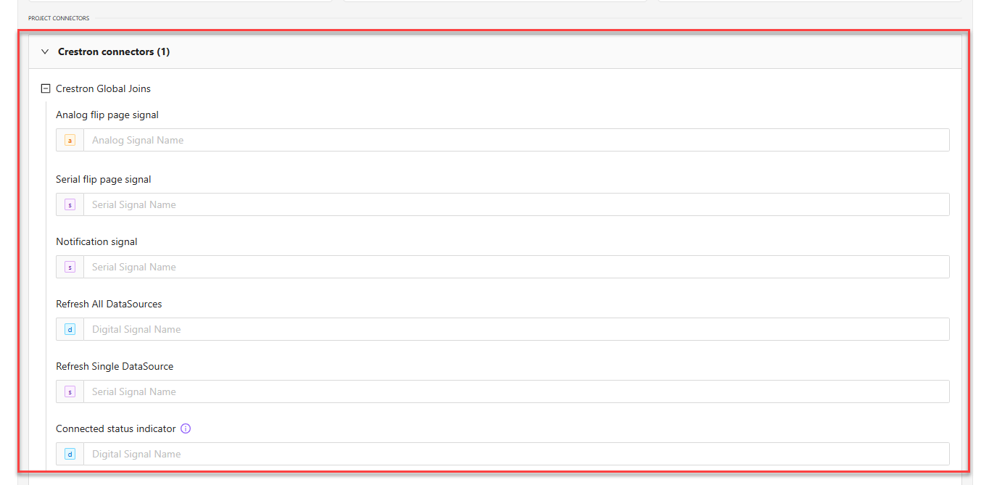
Task: Focus the Serial flip page signal input
Action: (516, 205)
